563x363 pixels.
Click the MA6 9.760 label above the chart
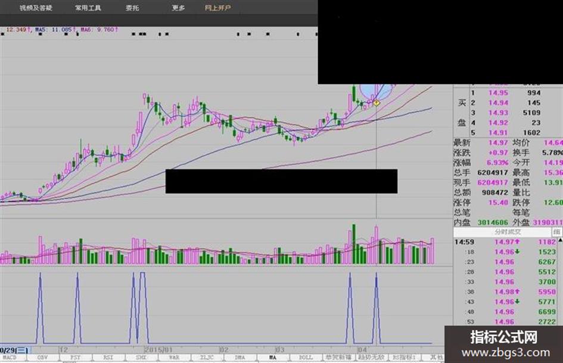pyautogui.click(x=99, y=29)
